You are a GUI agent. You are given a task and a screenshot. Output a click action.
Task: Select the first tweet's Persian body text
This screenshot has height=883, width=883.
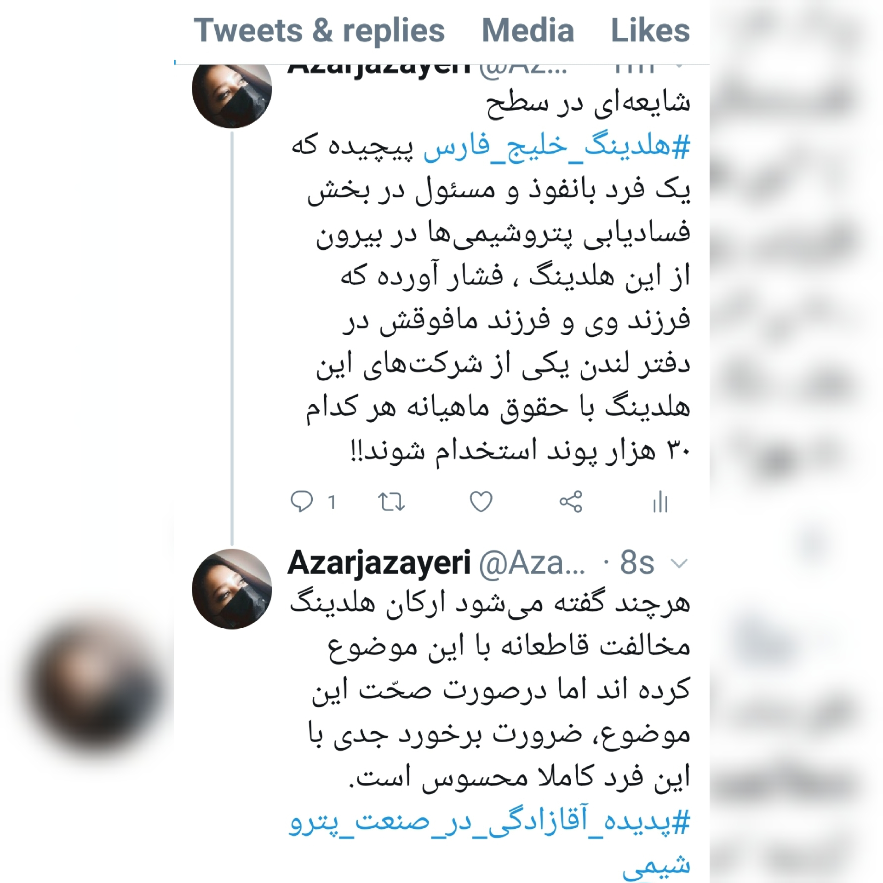491,277
